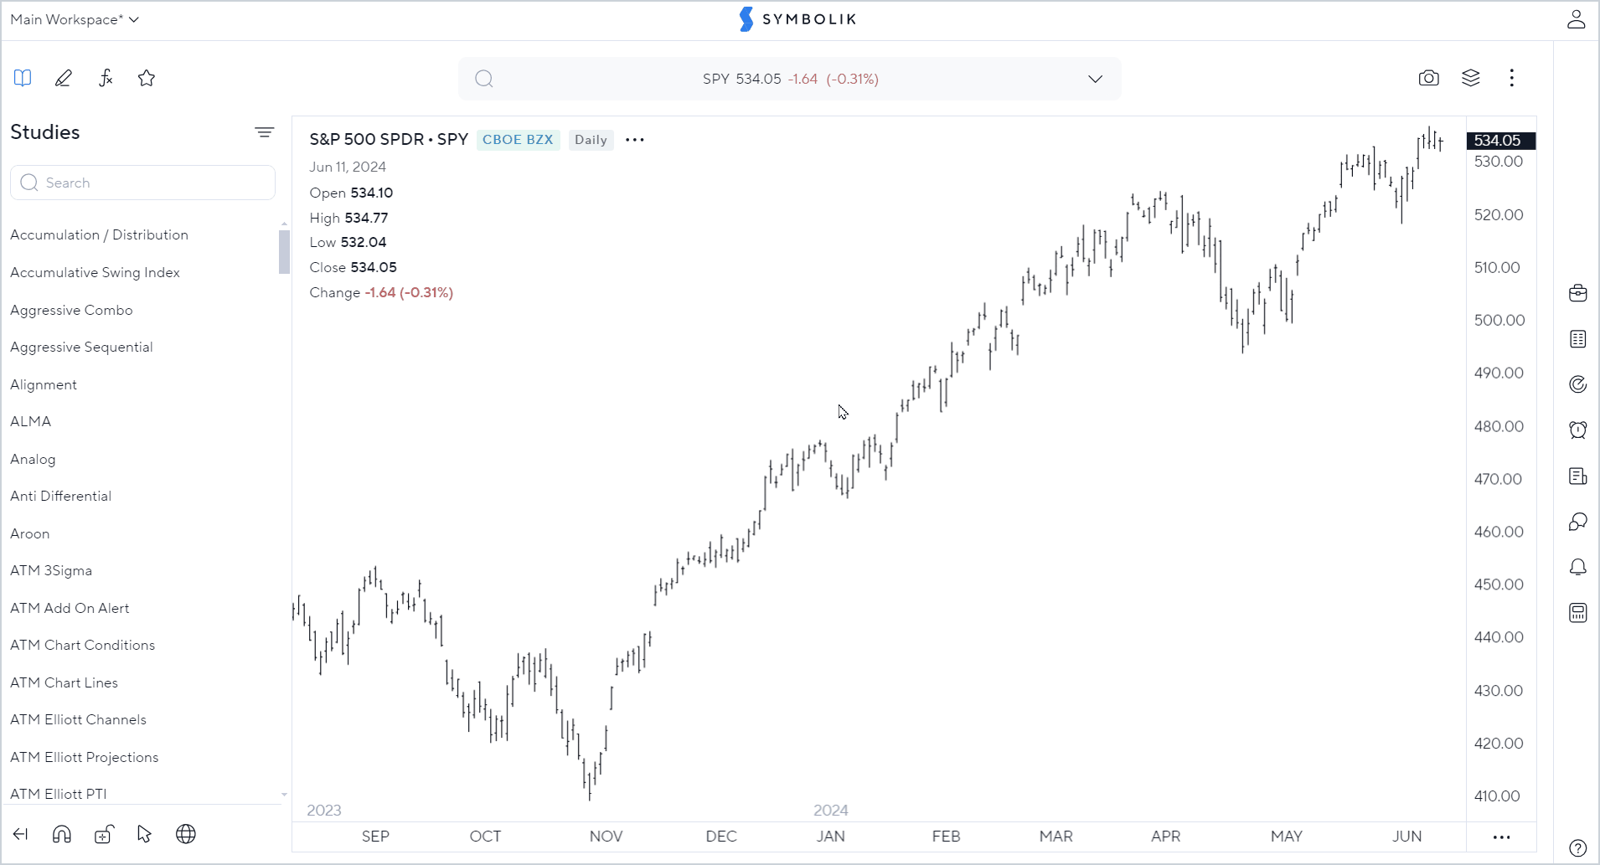Select the ATM Elliott Channels study
The image size is (1600, 865).
point(78,719)
